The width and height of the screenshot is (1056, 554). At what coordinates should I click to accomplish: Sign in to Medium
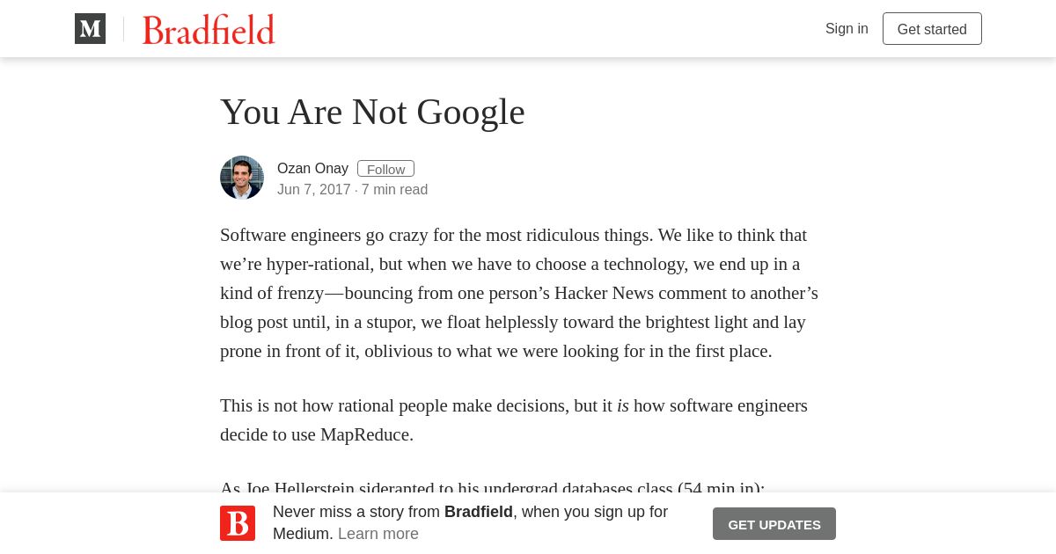pos(847,28)
